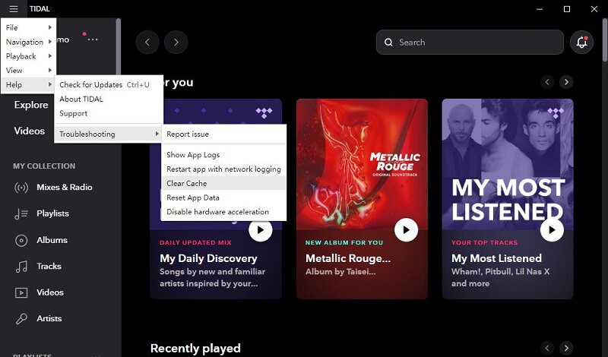Open the Help menu item
608x357 pixels.
[x=29, y=84]
